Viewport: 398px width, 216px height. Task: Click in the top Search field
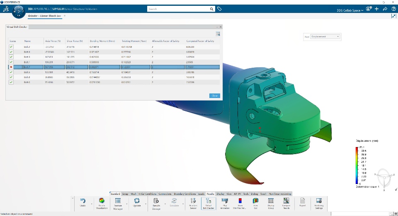178,9
